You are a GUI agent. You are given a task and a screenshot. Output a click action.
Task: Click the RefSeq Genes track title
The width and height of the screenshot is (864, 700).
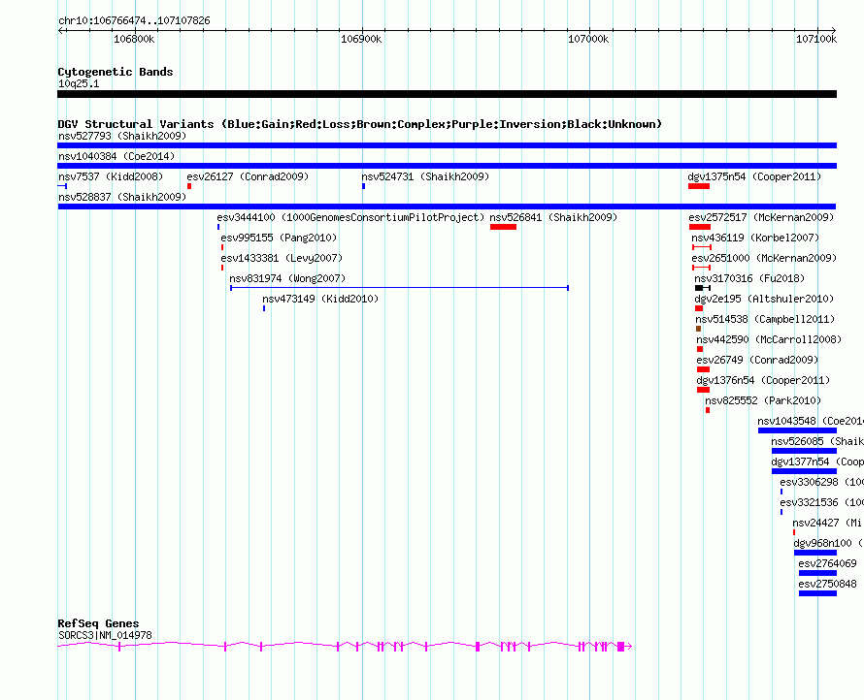(98, 623)
